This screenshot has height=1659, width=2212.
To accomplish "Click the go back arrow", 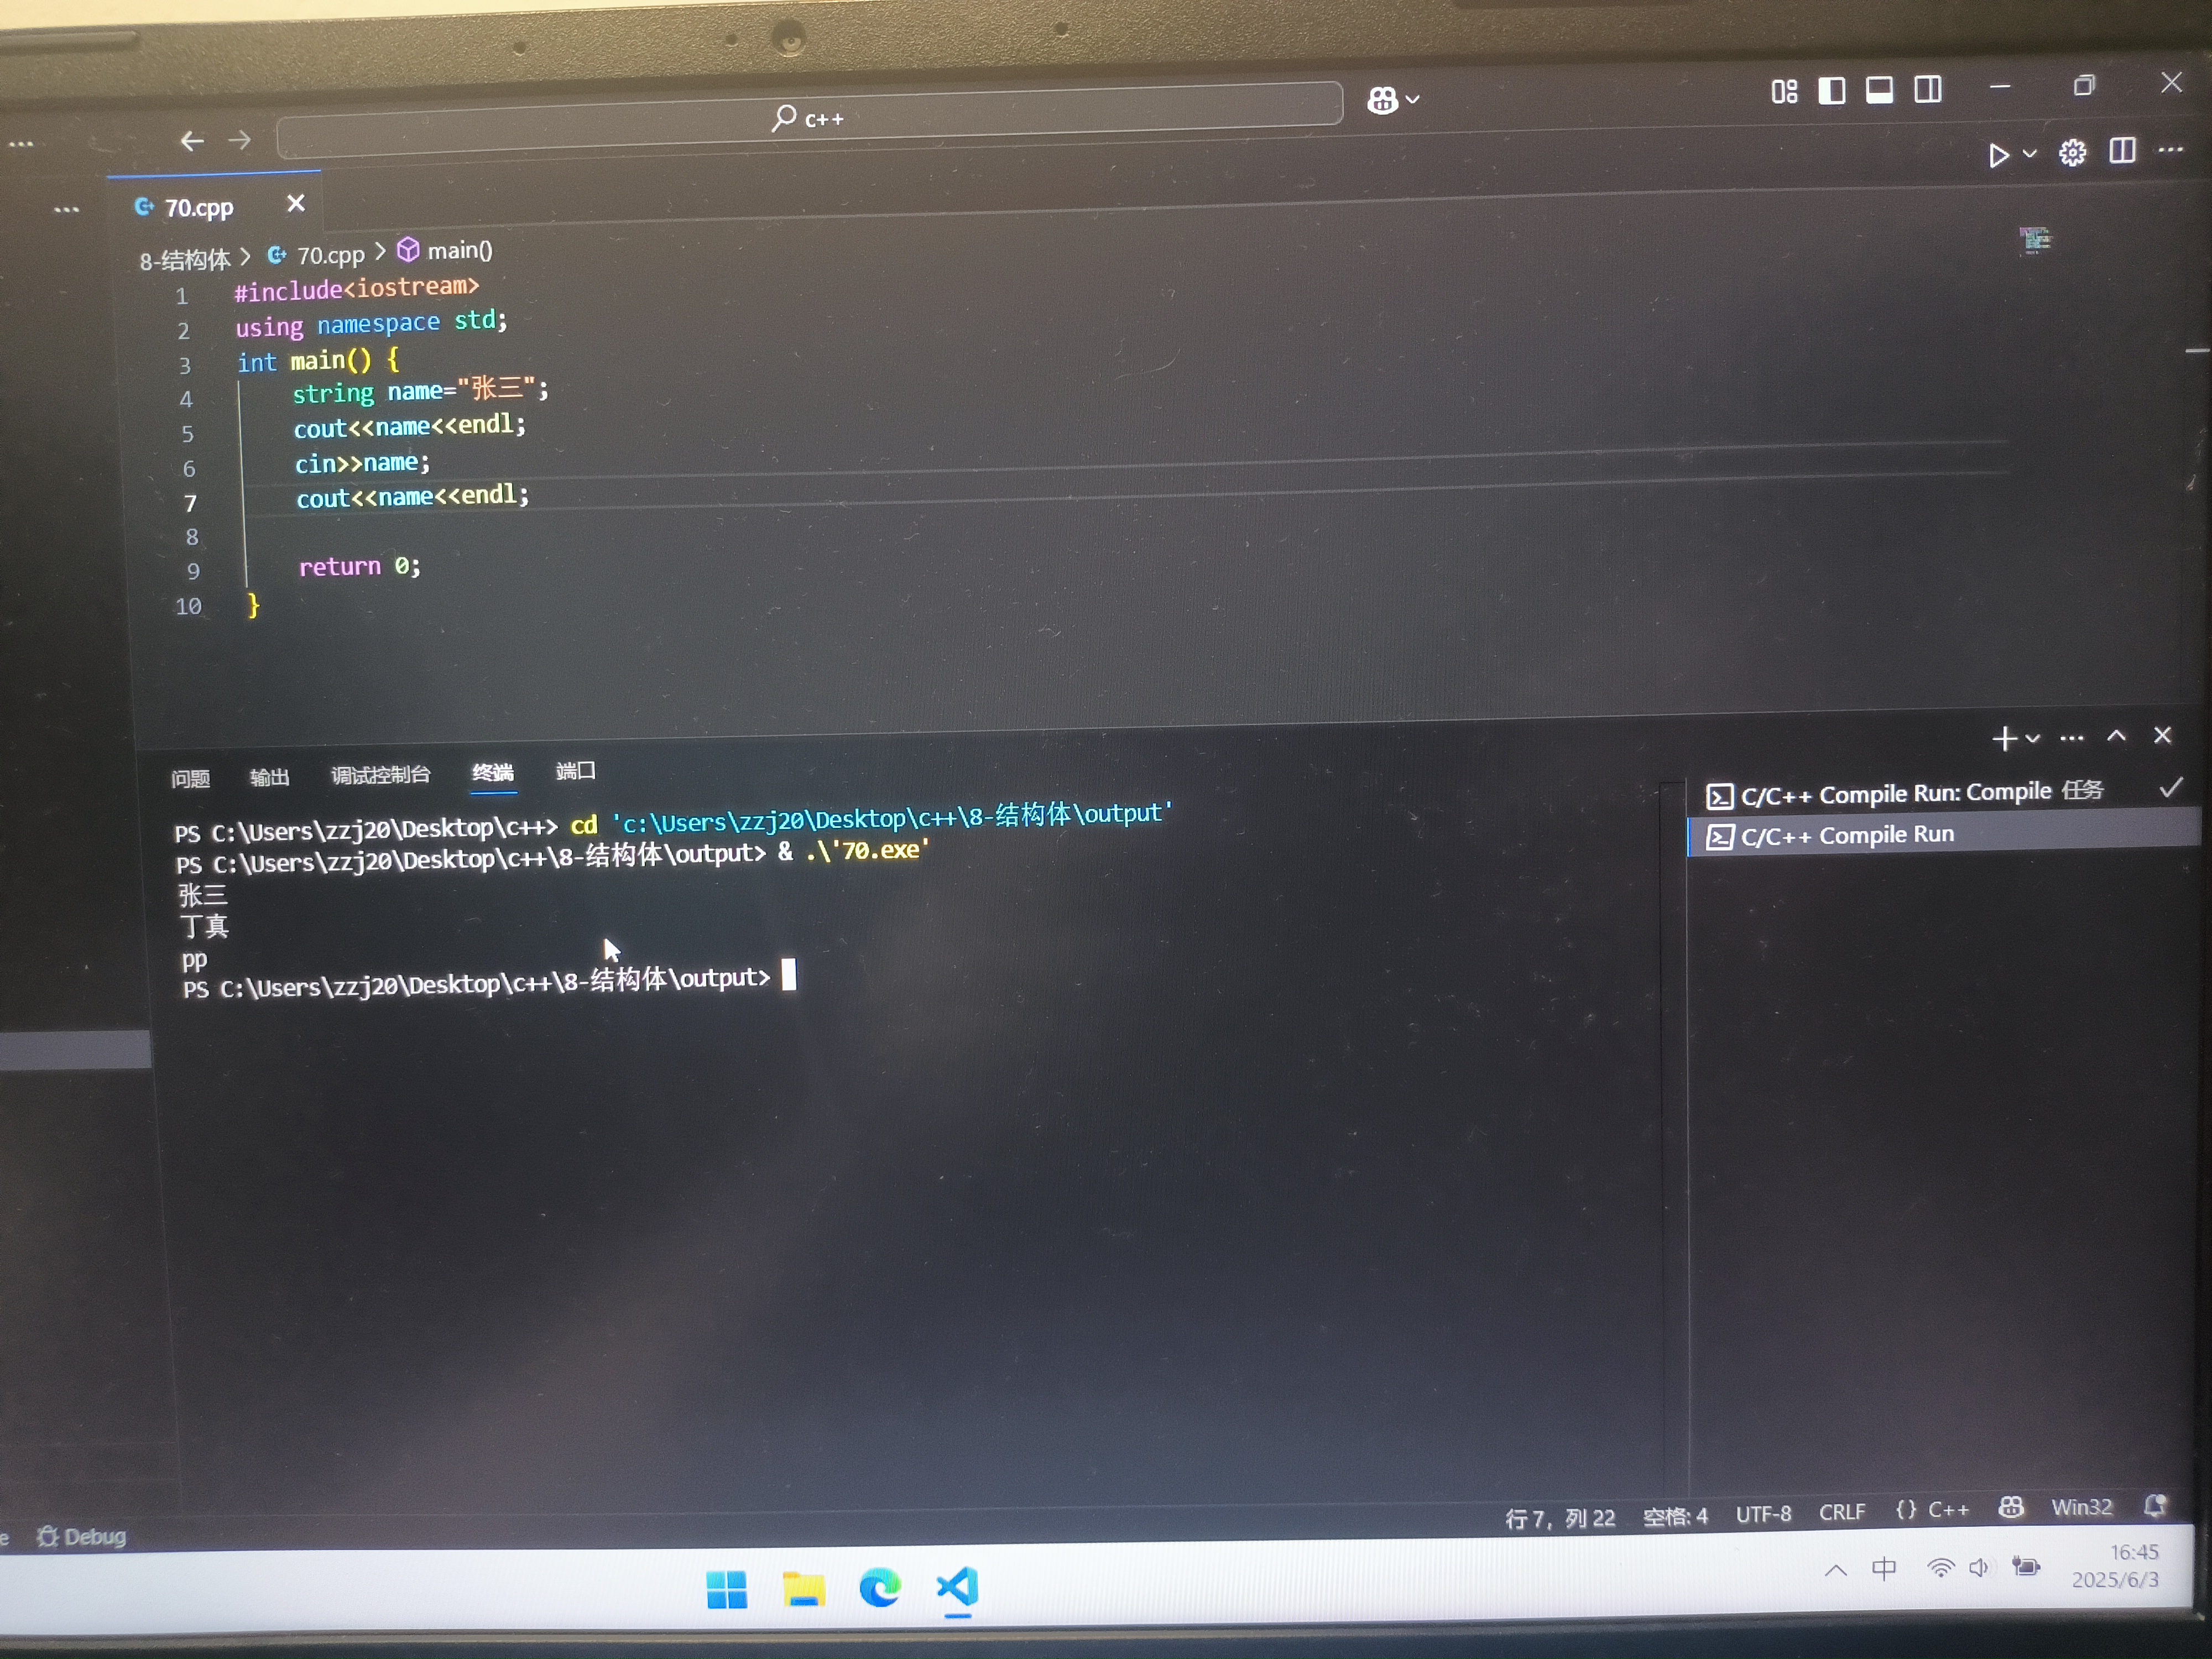I will [192, 141].
